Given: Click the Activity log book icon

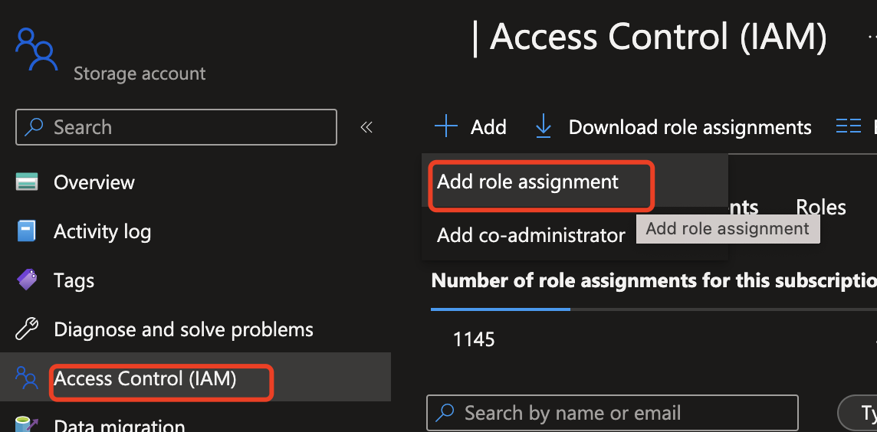Looking at the screenshot, I should [x=27, y=231].
